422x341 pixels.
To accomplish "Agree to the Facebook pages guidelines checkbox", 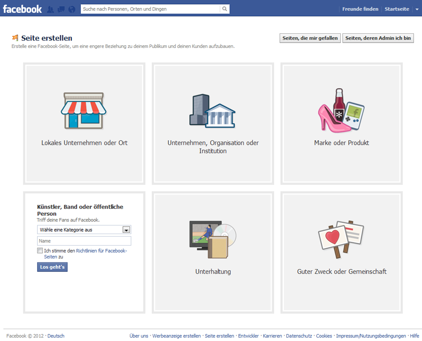I will pyautogui.click(x=40, y=250).
